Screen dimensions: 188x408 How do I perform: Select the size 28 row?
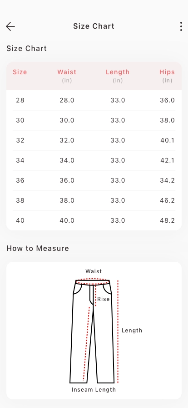click(x=94, y=100)
